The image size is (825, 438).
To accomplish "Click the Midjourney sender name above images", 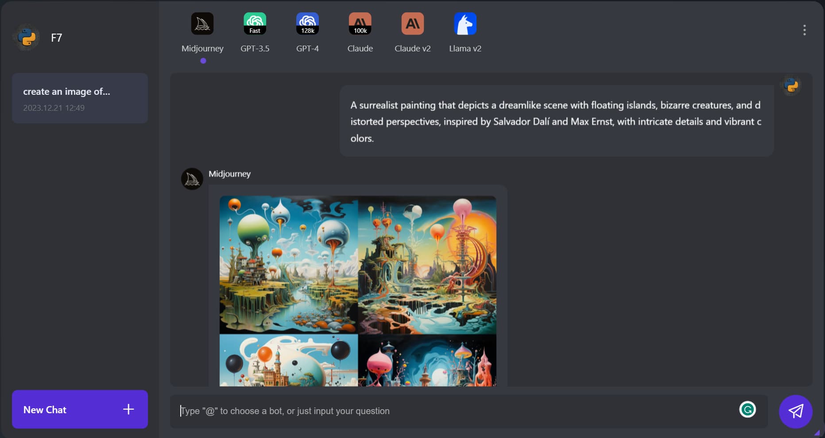I will [x=229, y=174].
